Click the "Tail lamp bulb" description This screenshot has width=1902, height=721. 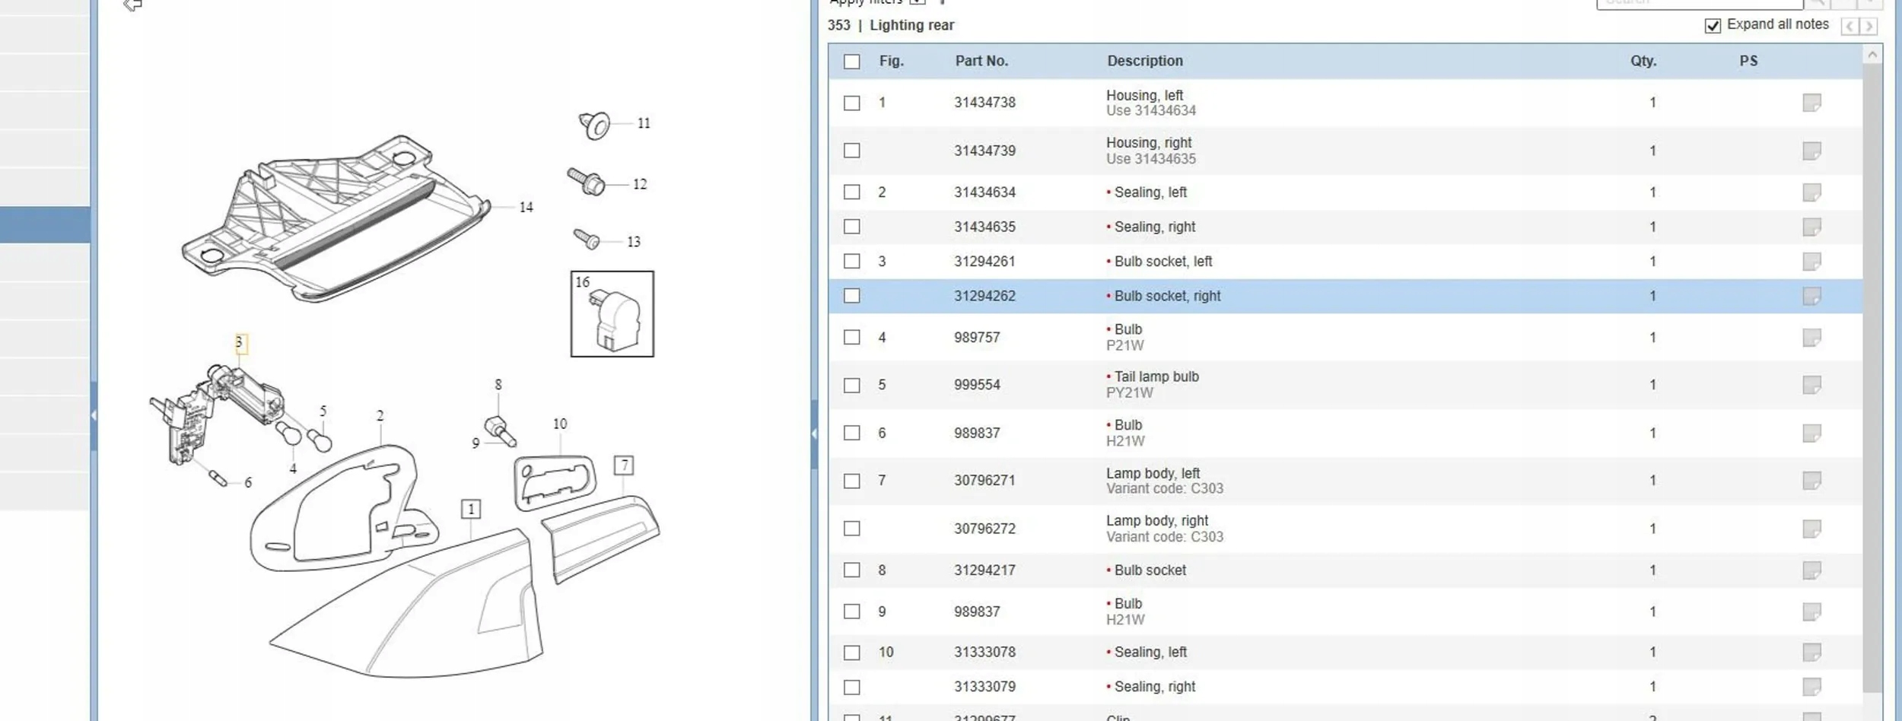[1156, 376]
